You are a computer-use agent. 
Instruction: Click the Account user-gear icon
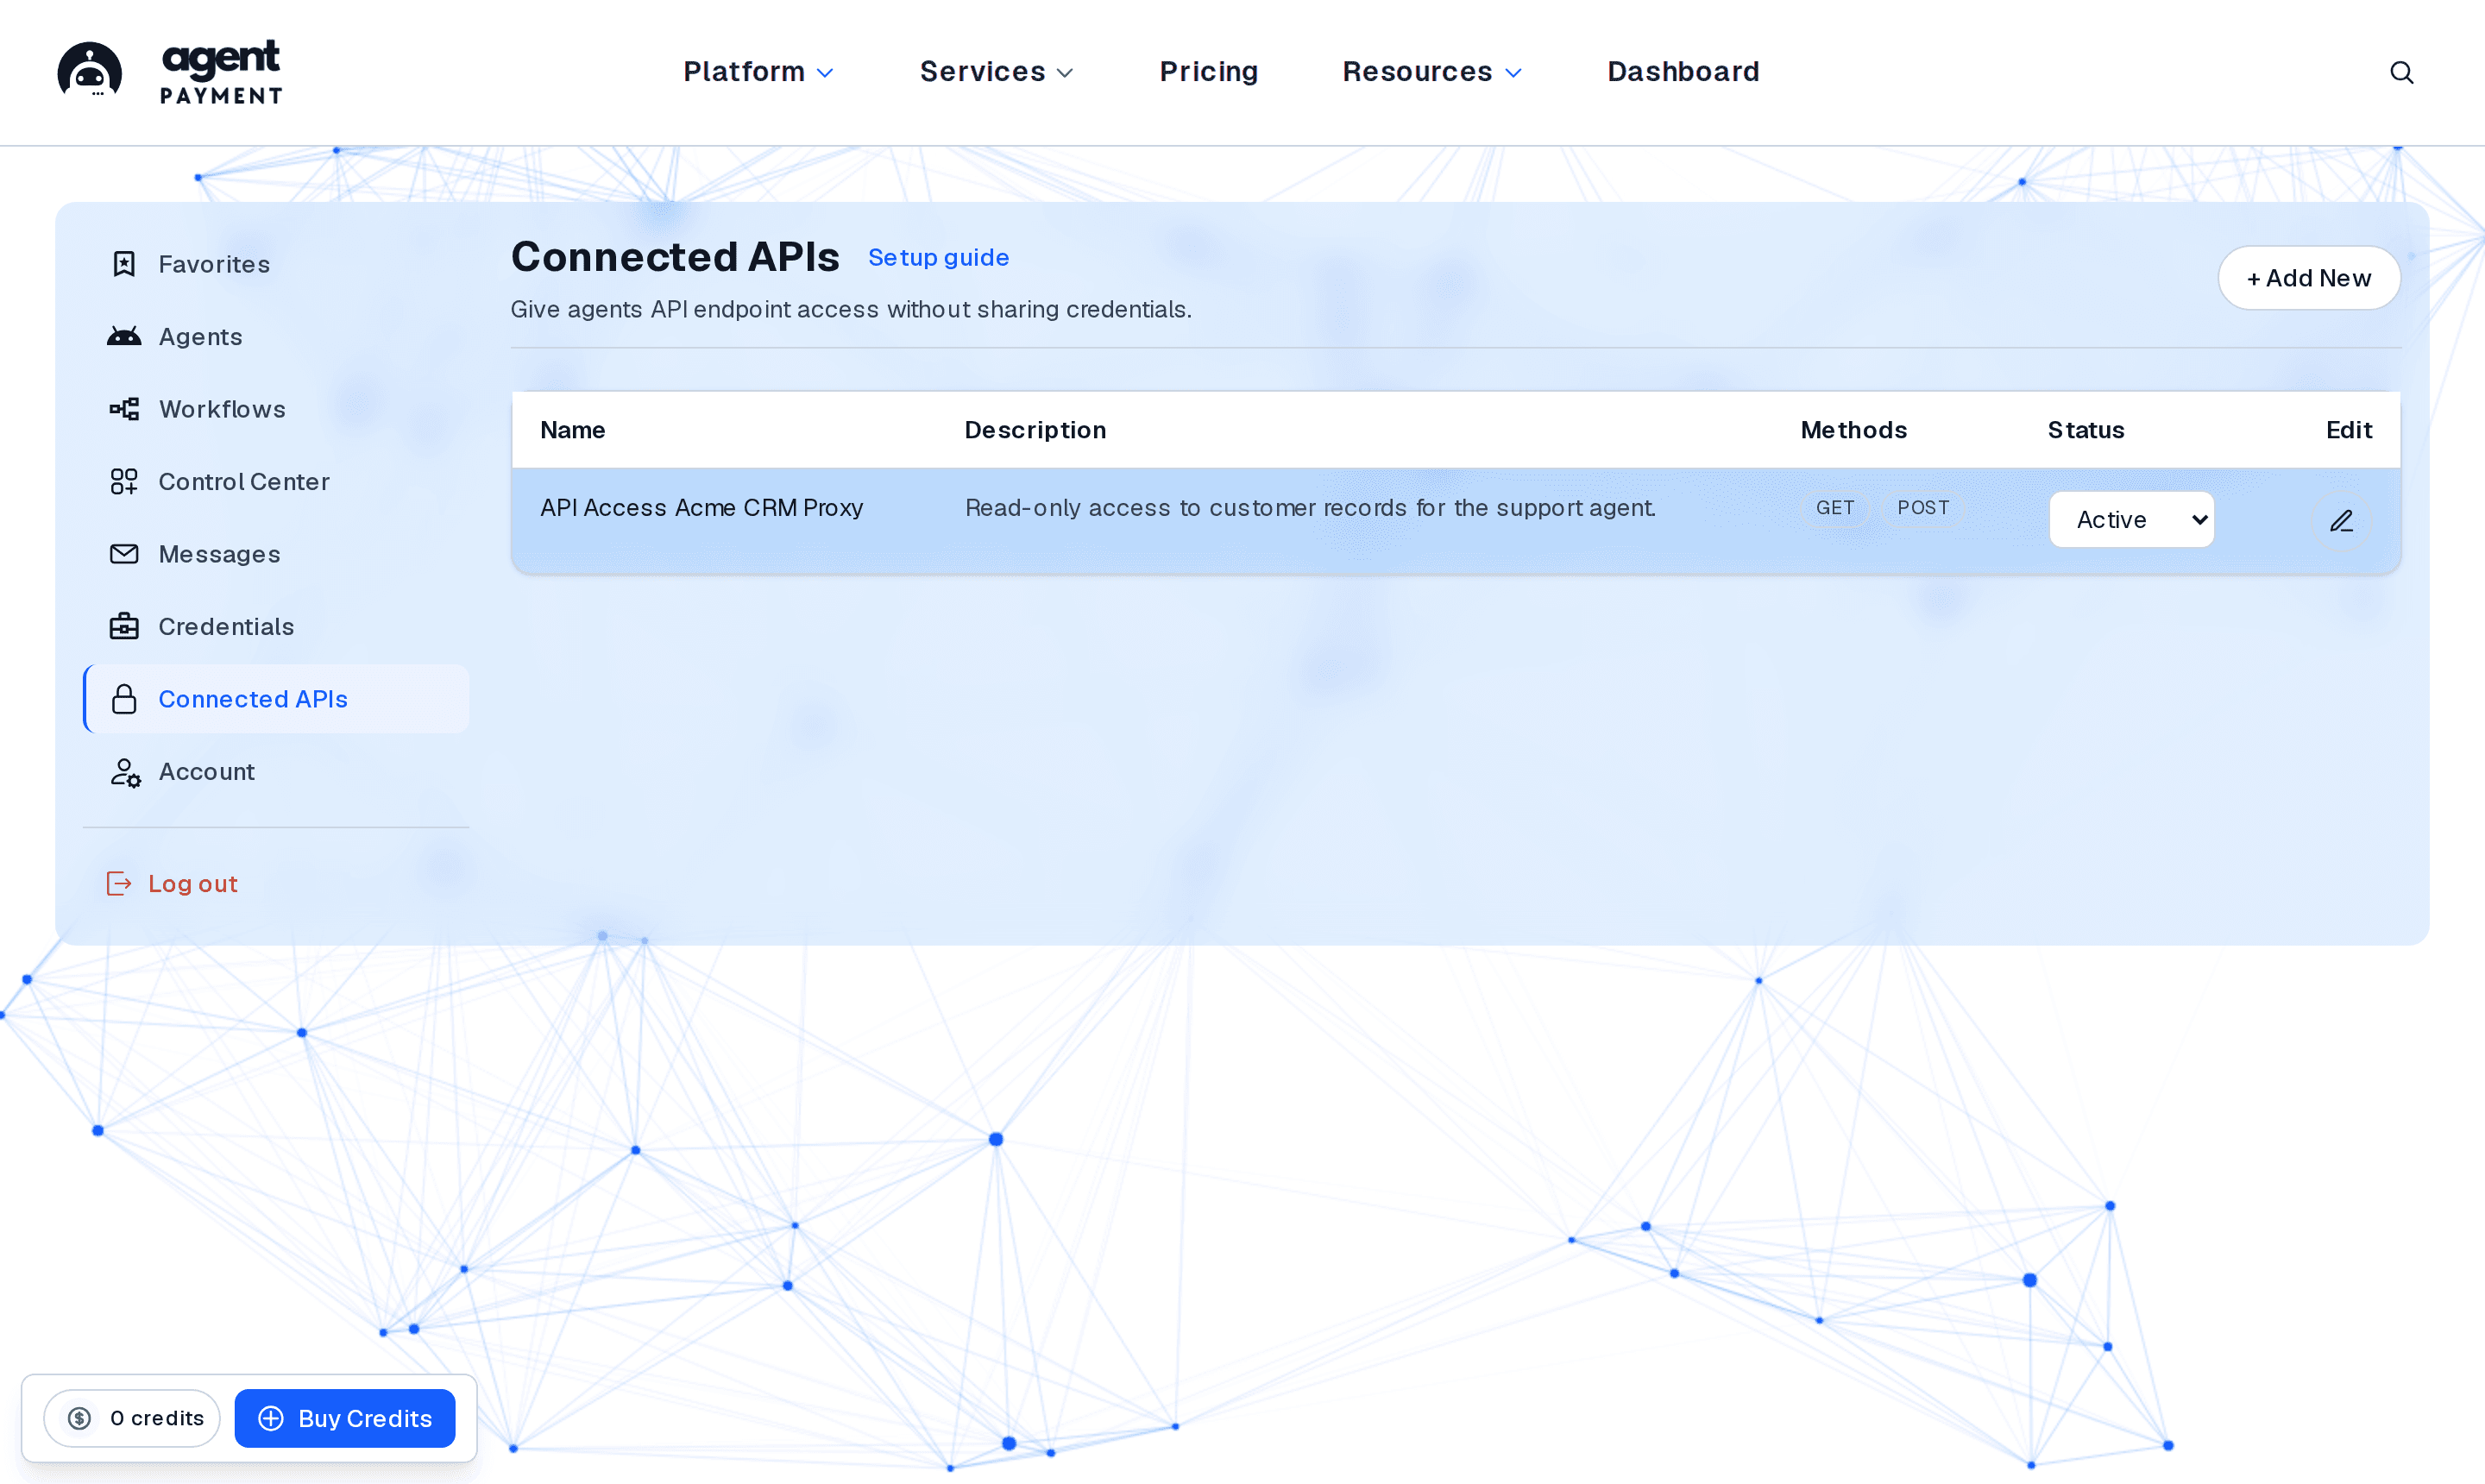(125, 772)
